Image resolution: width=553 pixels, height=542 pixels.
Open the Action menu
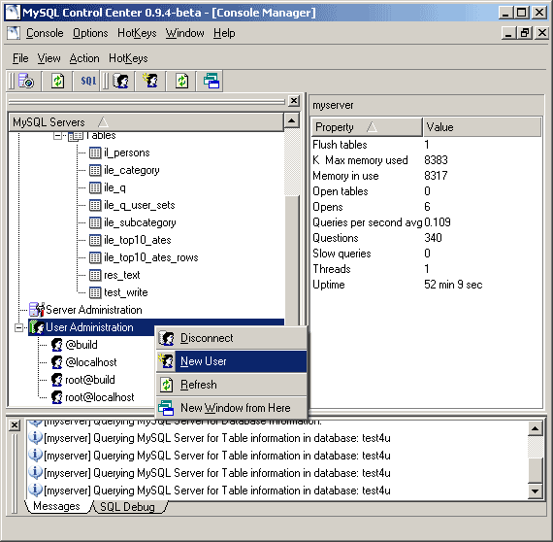tap(84, 58)
